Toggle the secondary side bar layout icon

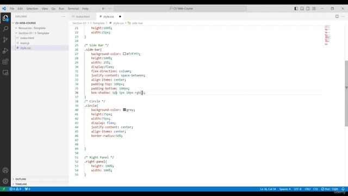pos(308,9)
